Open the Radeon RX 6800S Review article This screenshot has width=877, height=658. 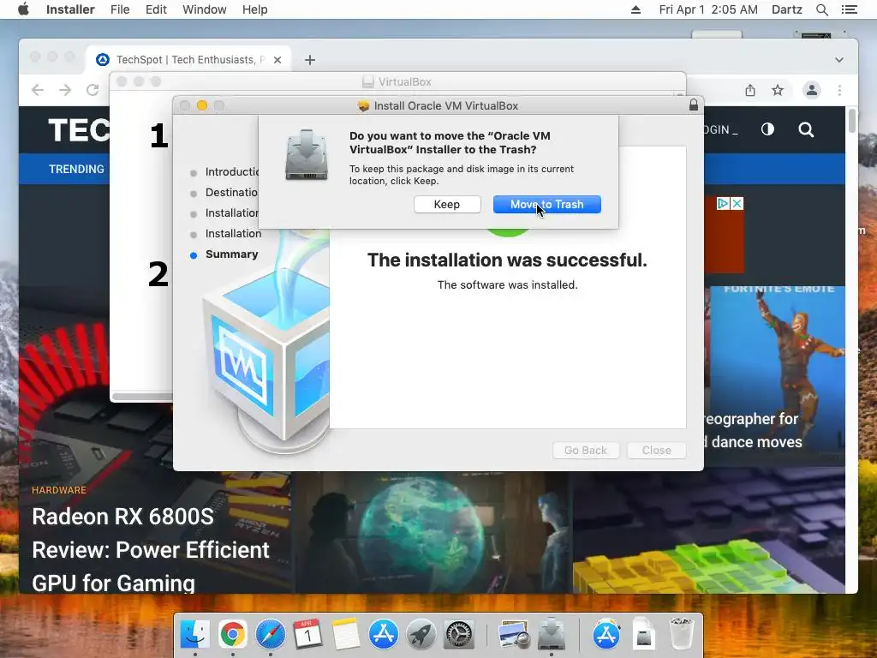click(x=151, y=549)
